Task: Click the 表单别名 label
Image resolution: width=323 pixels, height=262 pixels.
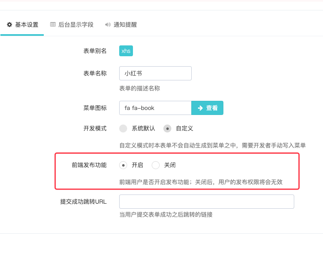Action: coord(95,51)
